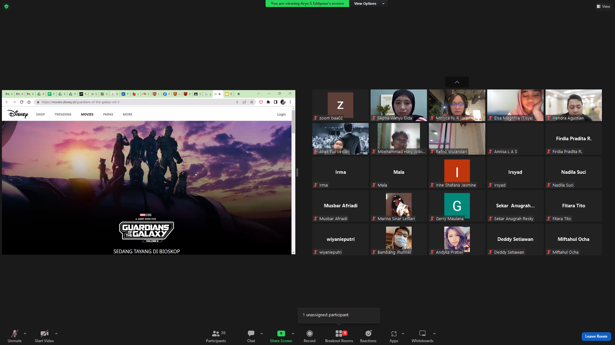The height and width of the screenshot is (345, 615).
Task: Switch to the Zoom browser tab
Action: (167, 94)
